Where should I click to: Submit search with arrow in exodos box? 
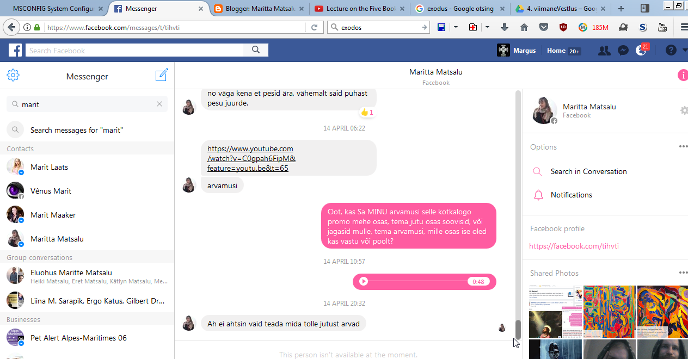424,27
